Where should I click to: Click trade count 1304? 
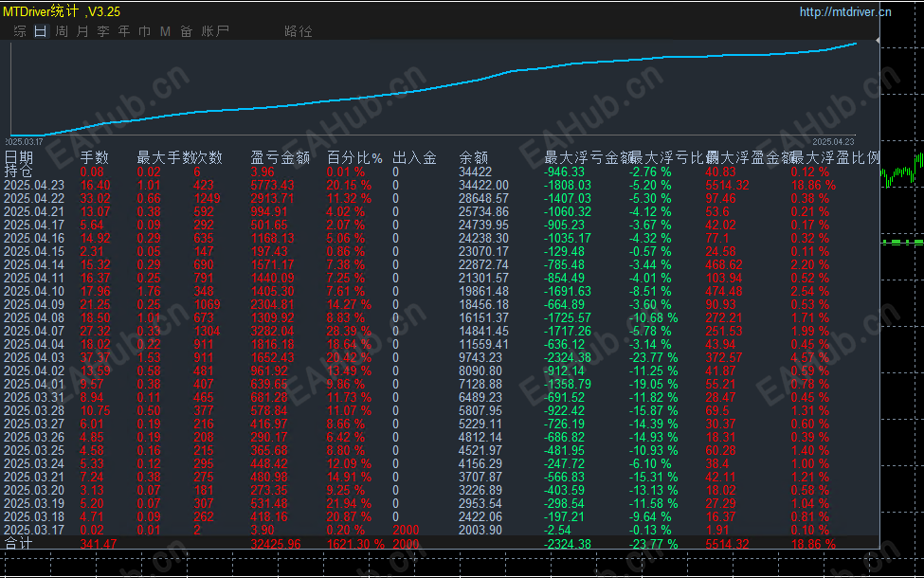point(207,331)
